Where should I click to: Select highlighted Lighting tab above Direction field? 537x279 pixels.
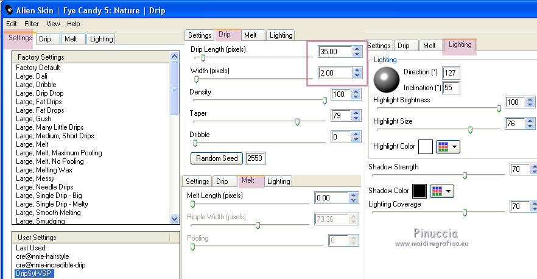tap(460, 44)
